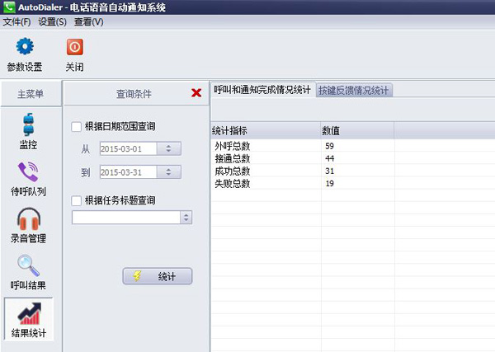Open the 查看(V) menu

coord(88,21)
